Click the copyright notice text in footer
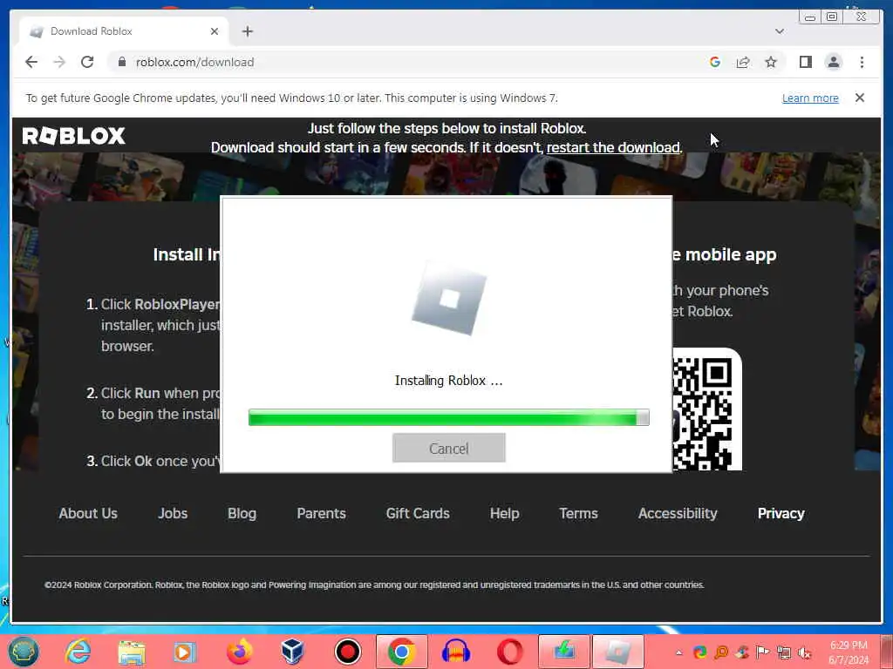Image resolution: width=893 pixels, height=669 pixels. (x=374, y=585)
